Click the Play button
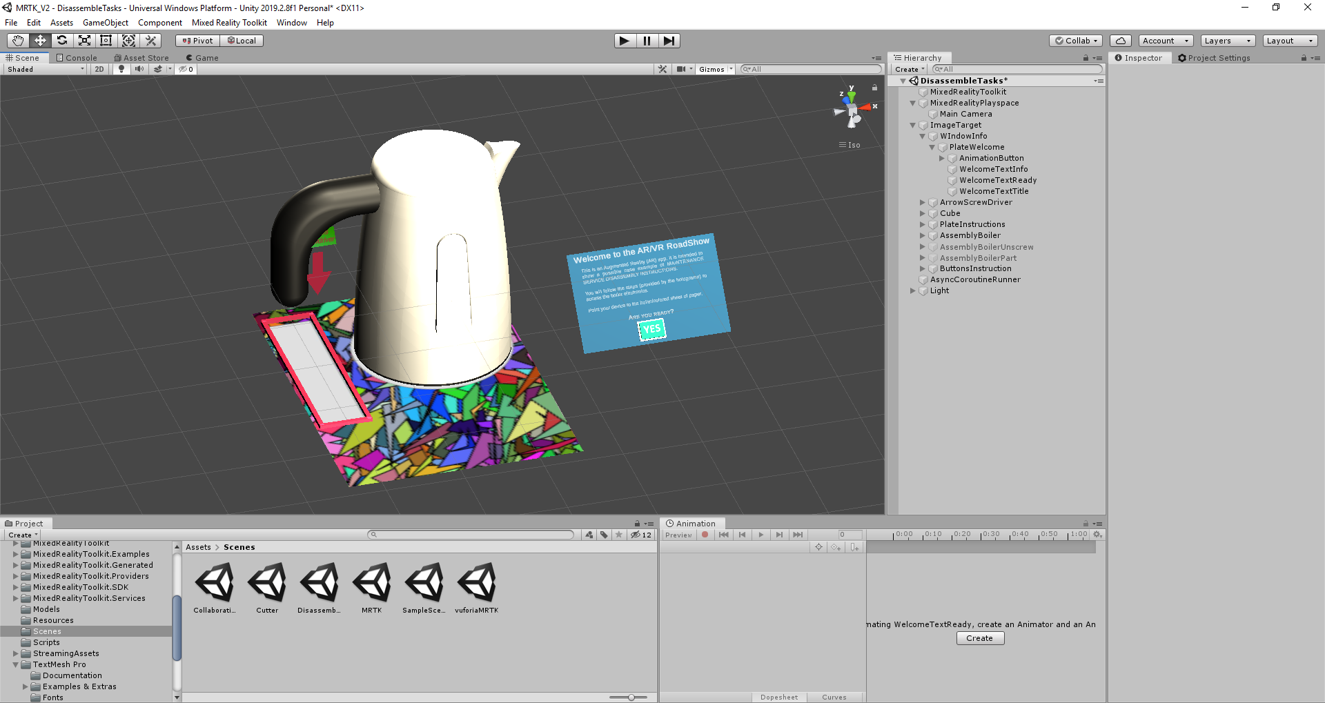 coord(625,41)
